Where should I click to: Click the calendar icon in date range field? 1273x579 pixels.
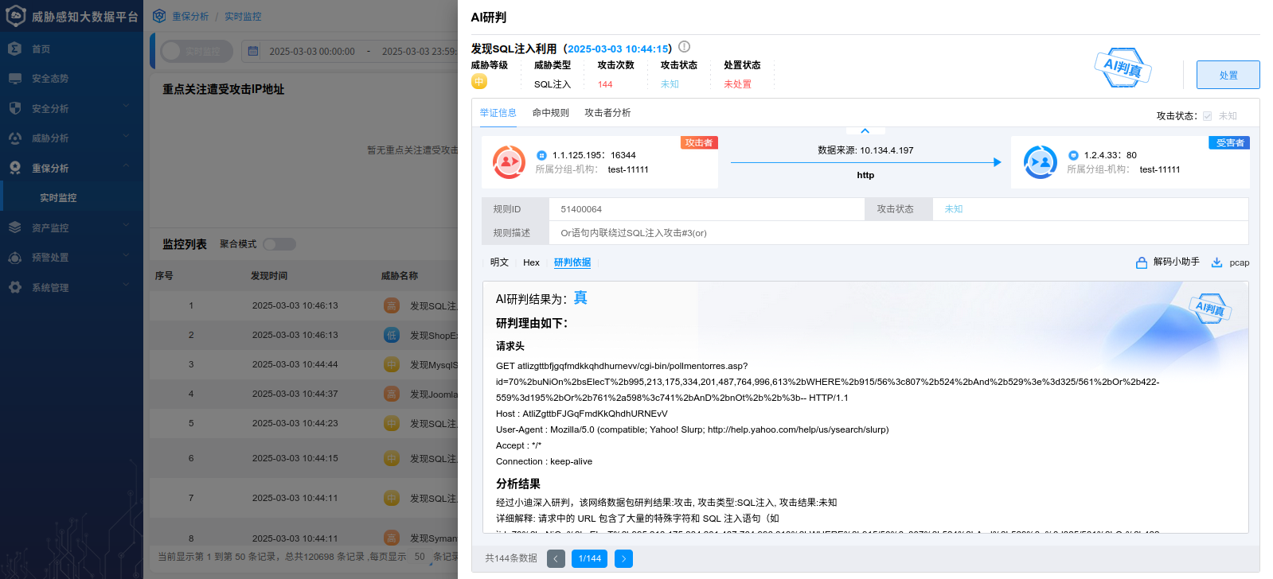pos(253,51)
